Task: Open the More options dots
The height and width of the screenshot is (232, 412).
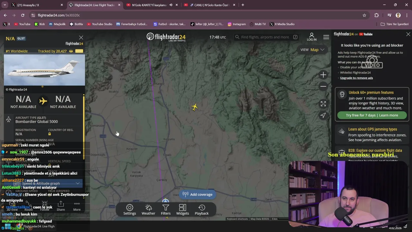Action: click(77, 206)
